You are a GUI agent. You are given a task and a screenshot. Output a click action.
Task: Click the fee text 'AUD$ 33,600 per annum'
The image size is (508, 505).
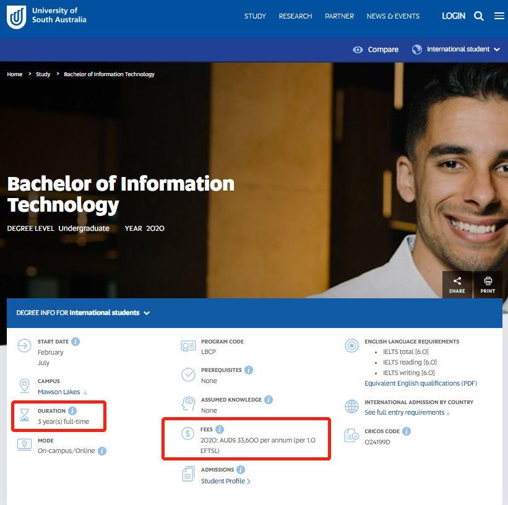tap(256, 440)
